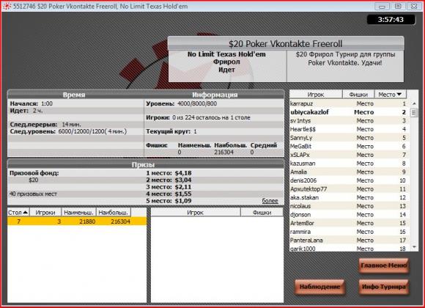
Task: Click the 3:57:43 clock display
Action: click(x=391, y=20)
